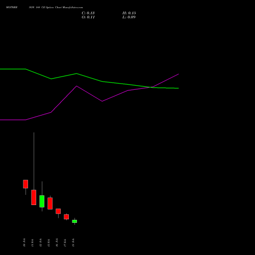255x255 pixels.
Task: Click the low value L: 0.09
Action: pos(129,17)
